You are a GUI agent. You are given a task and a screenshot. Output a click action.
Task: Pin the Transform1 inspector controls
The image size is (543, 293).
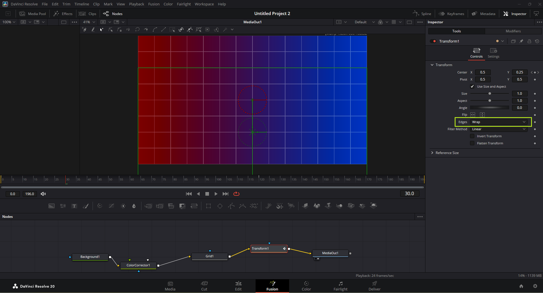521,41
